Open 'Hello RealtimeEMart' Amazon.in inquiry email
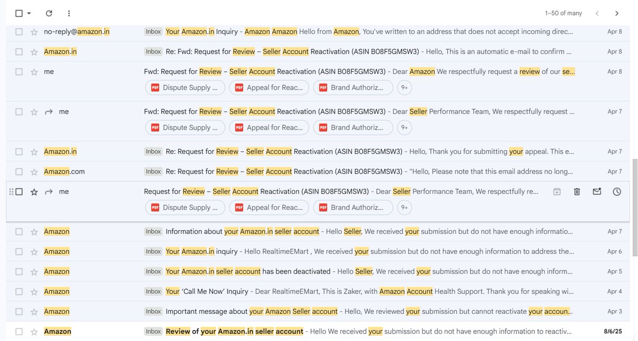 pos(319,252)
